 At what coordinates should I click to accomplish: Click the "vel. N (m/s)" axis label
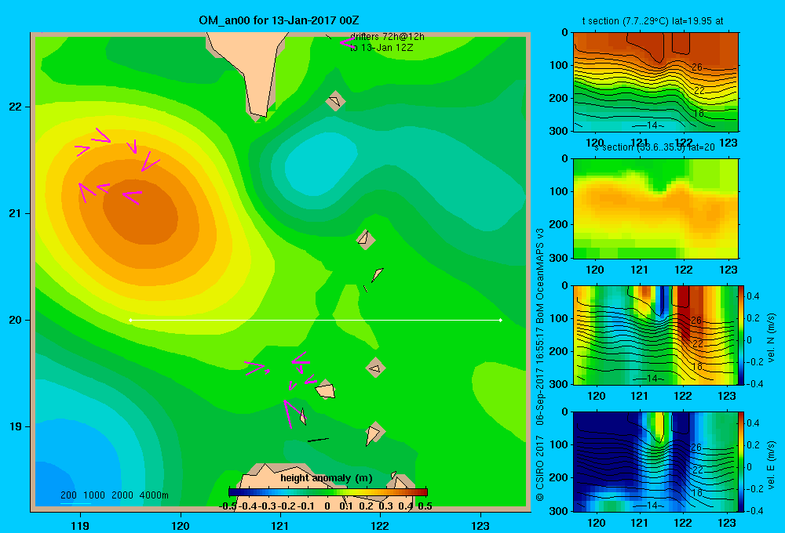click(x=772, y=338)
